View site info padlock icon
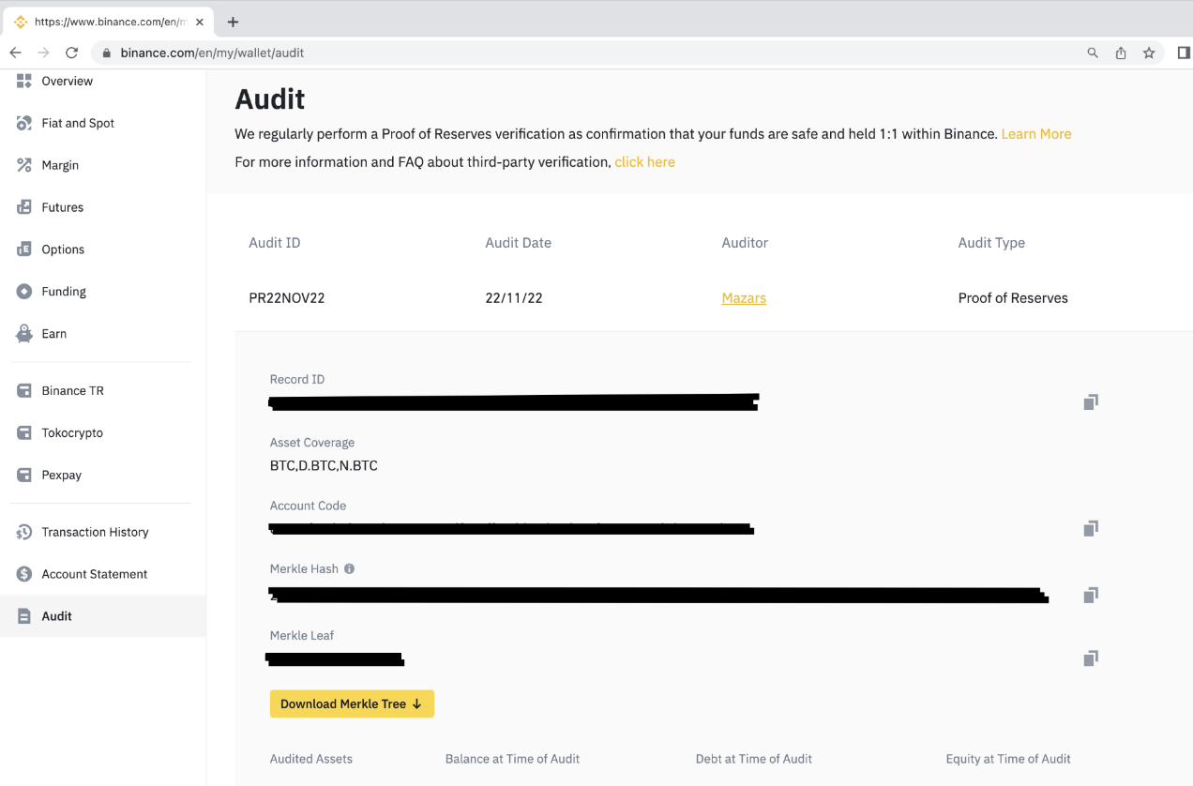This screenshot has height=786, width=1193. click(106, 53)
